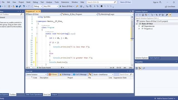Open the File menu
The image size is (178, 100).
pos(3,2)
